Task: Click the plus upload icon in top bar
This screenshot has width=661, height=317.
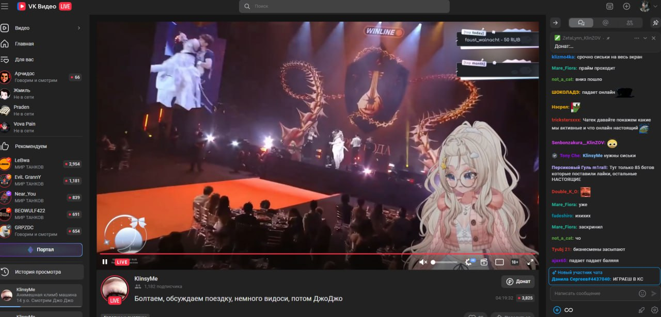Action: coord(626,6)
